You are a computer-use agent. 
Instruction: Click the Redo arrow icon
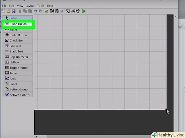41,11
